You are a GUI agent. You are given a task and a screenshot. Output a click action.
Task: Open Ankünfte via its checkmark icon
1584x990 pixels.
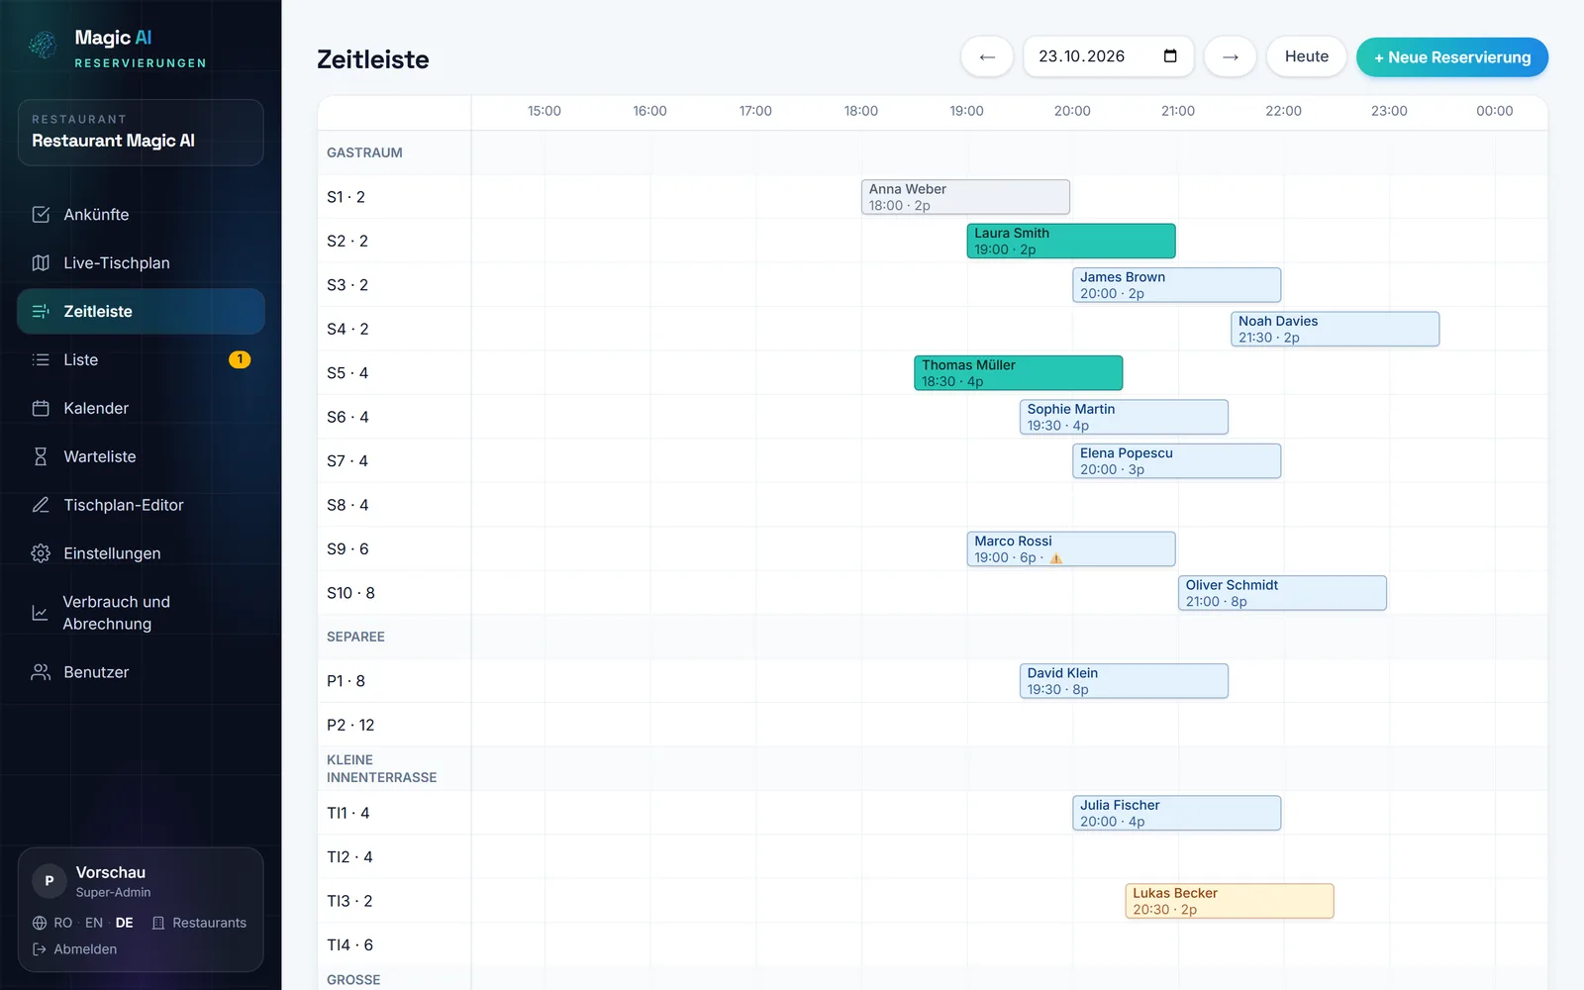pyautogui.click(x=41, y=215)
